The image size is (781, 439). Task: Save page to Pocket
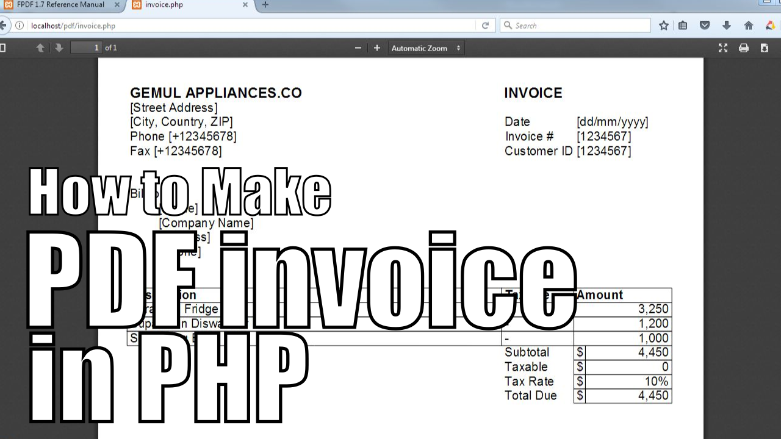click(705, 25)
